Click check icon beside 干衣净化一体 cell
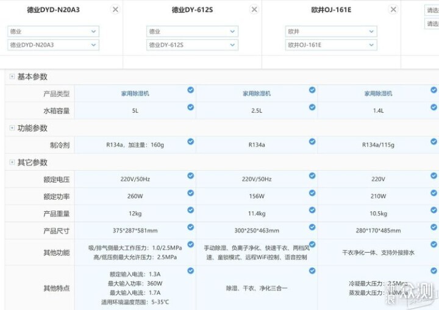The height and width of the screenshot is (310, 439). point(434,245)
